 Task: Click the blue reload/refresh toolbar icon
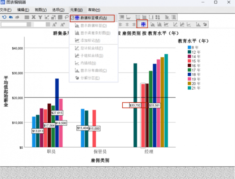click(x=4, y=17)
